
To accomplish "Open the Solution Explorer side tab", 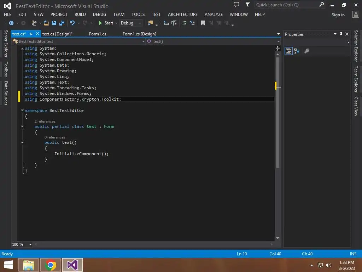I will (x=356, y=46).
